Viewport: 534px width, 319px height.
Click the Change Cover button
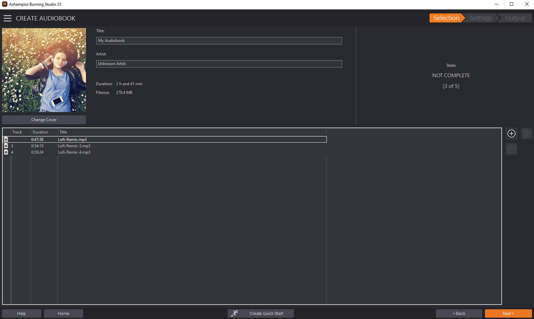[44, 120]
